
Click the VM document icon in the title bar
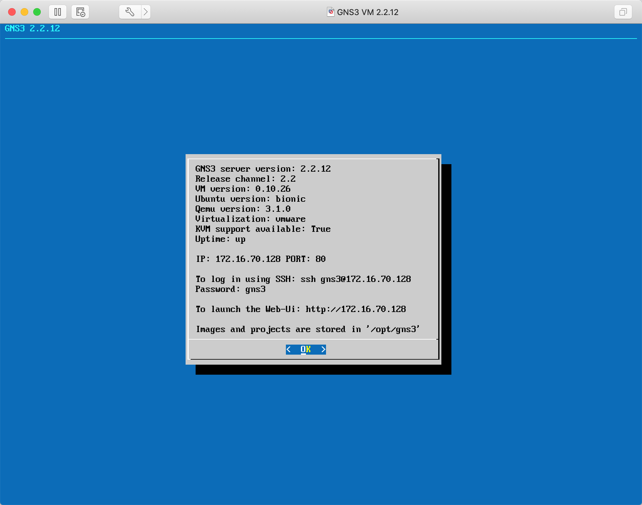330,12
